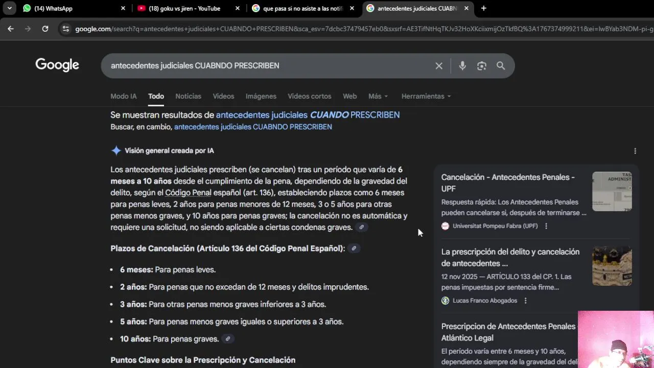654x368 pixels.
Task: Go back to previous page
Action: (10, 29)
